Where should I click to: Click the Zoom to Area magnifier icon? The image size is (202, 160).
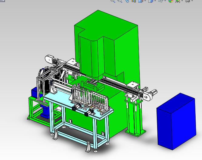pyautogui.click(x=120, y=1)
